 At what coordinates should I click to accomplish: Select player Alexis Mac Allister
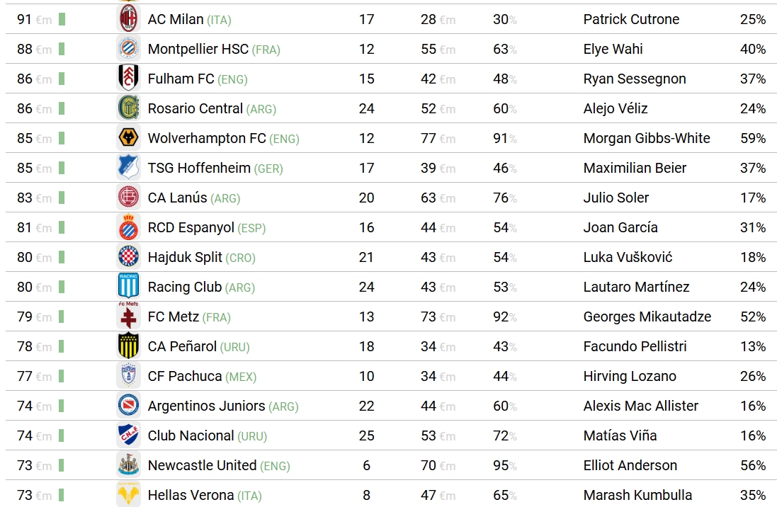click(x=640, y=406)
